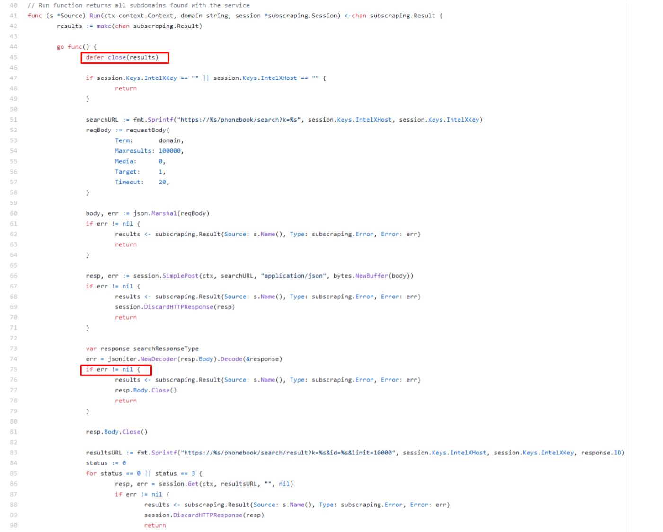
Task: Click 'reqBody := requestBody{' line
Action: click(128, 130)
